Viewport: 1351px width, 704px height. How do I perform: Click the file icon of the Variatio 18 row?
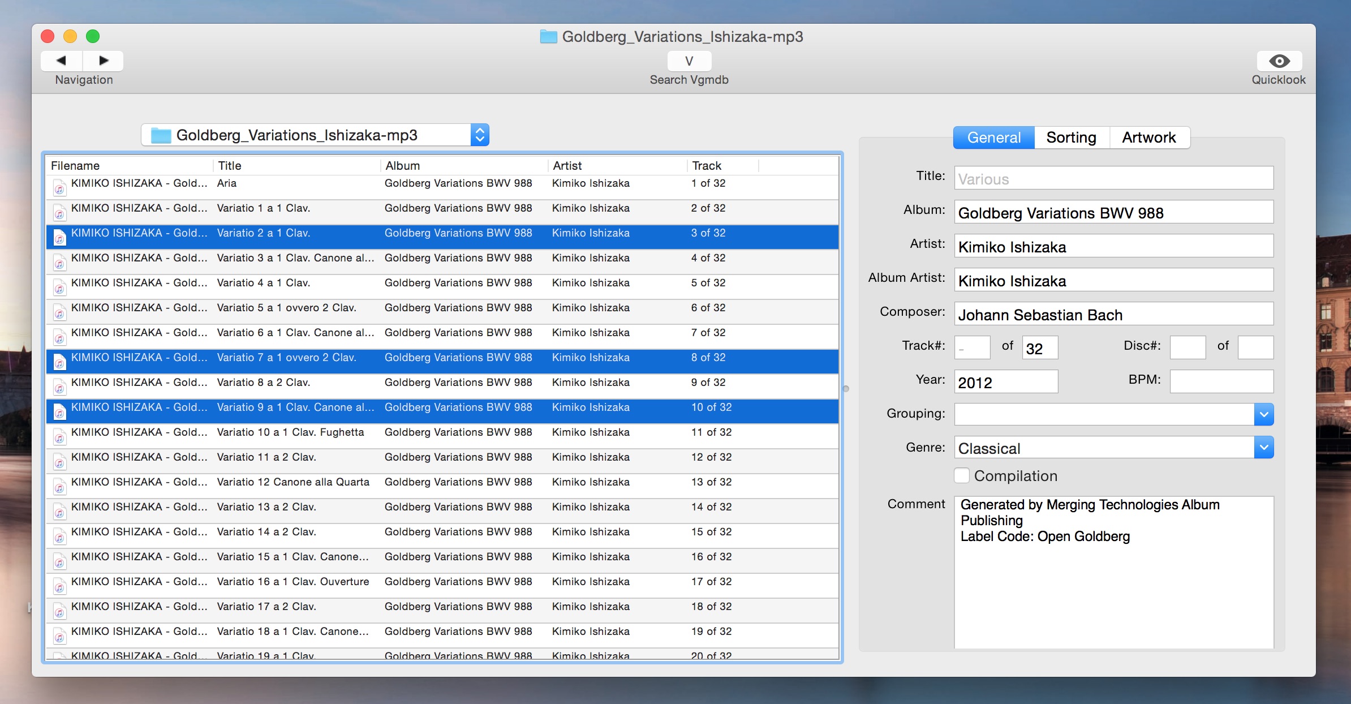click(x=59, y=636)
